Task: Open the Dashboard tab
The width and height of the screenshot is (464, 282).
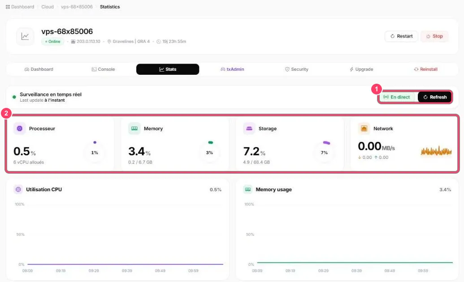Action: pyautogui.click(x=39, y=69)
